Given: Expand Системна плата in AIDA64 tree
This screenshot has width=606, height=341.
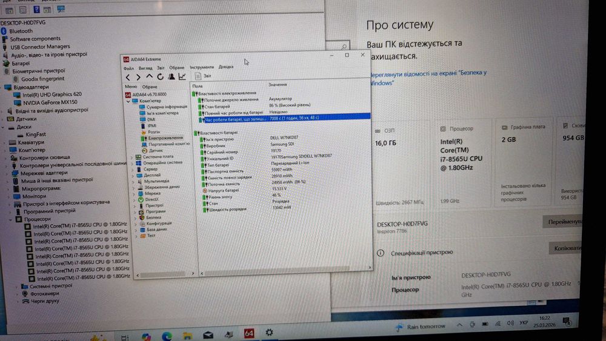Looking at the screenshot, I should (132, 157).
